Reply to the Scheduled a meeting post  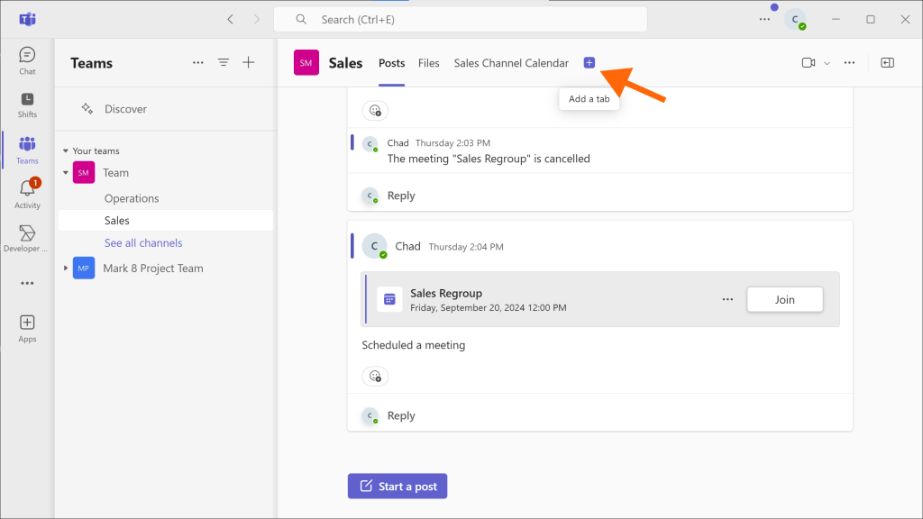[401, 415]
